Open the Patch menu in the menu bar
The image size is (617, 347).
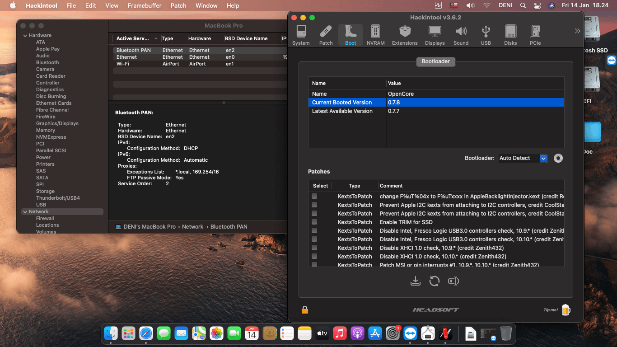[178, 5]
